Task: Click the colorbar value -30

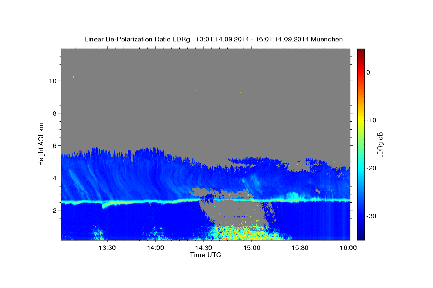Action: [372, 216]
